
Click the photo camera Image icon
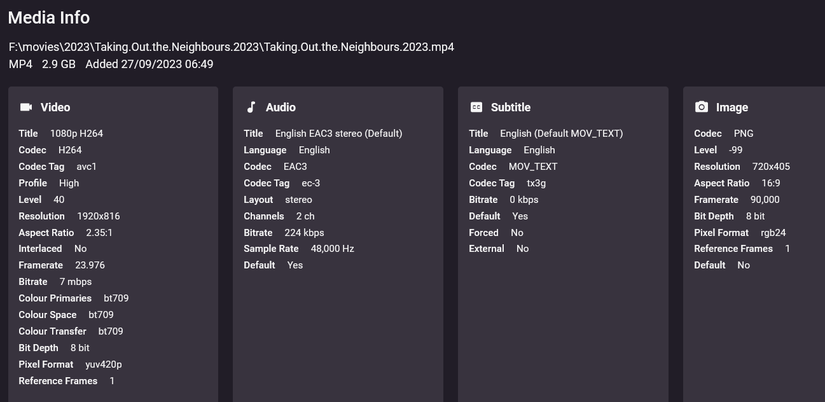[702, 107]
